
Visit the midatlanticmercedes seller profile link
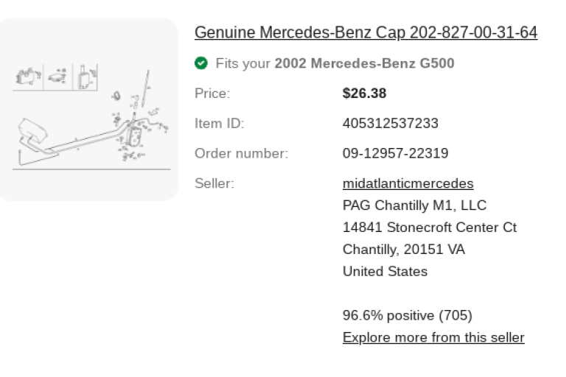pos(408,183)
